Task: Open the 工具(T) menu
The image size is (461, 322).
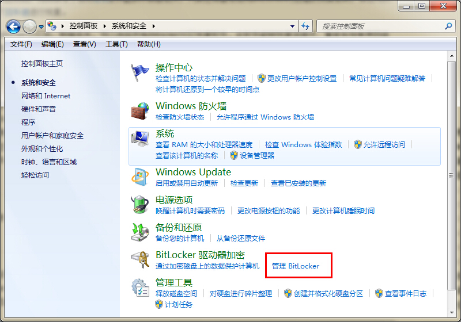Action: (116, 44)
